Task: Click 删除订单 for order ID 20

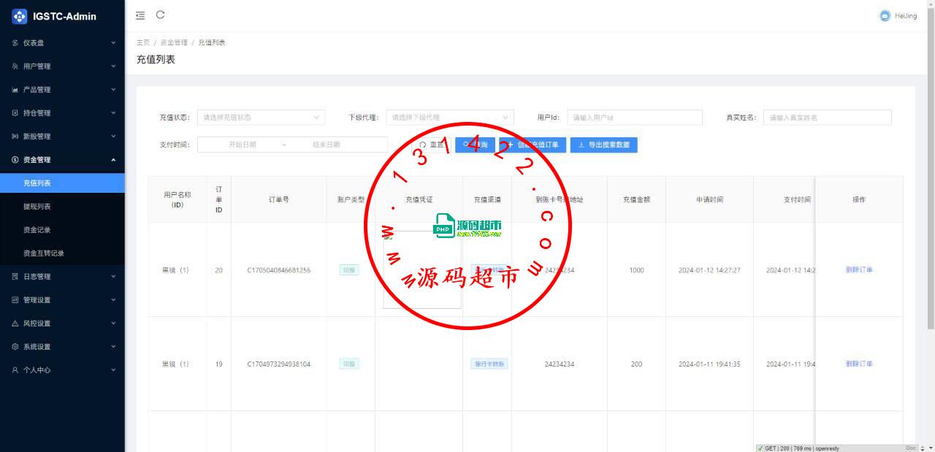Action: pyautogui.click(x=859, y=270)
